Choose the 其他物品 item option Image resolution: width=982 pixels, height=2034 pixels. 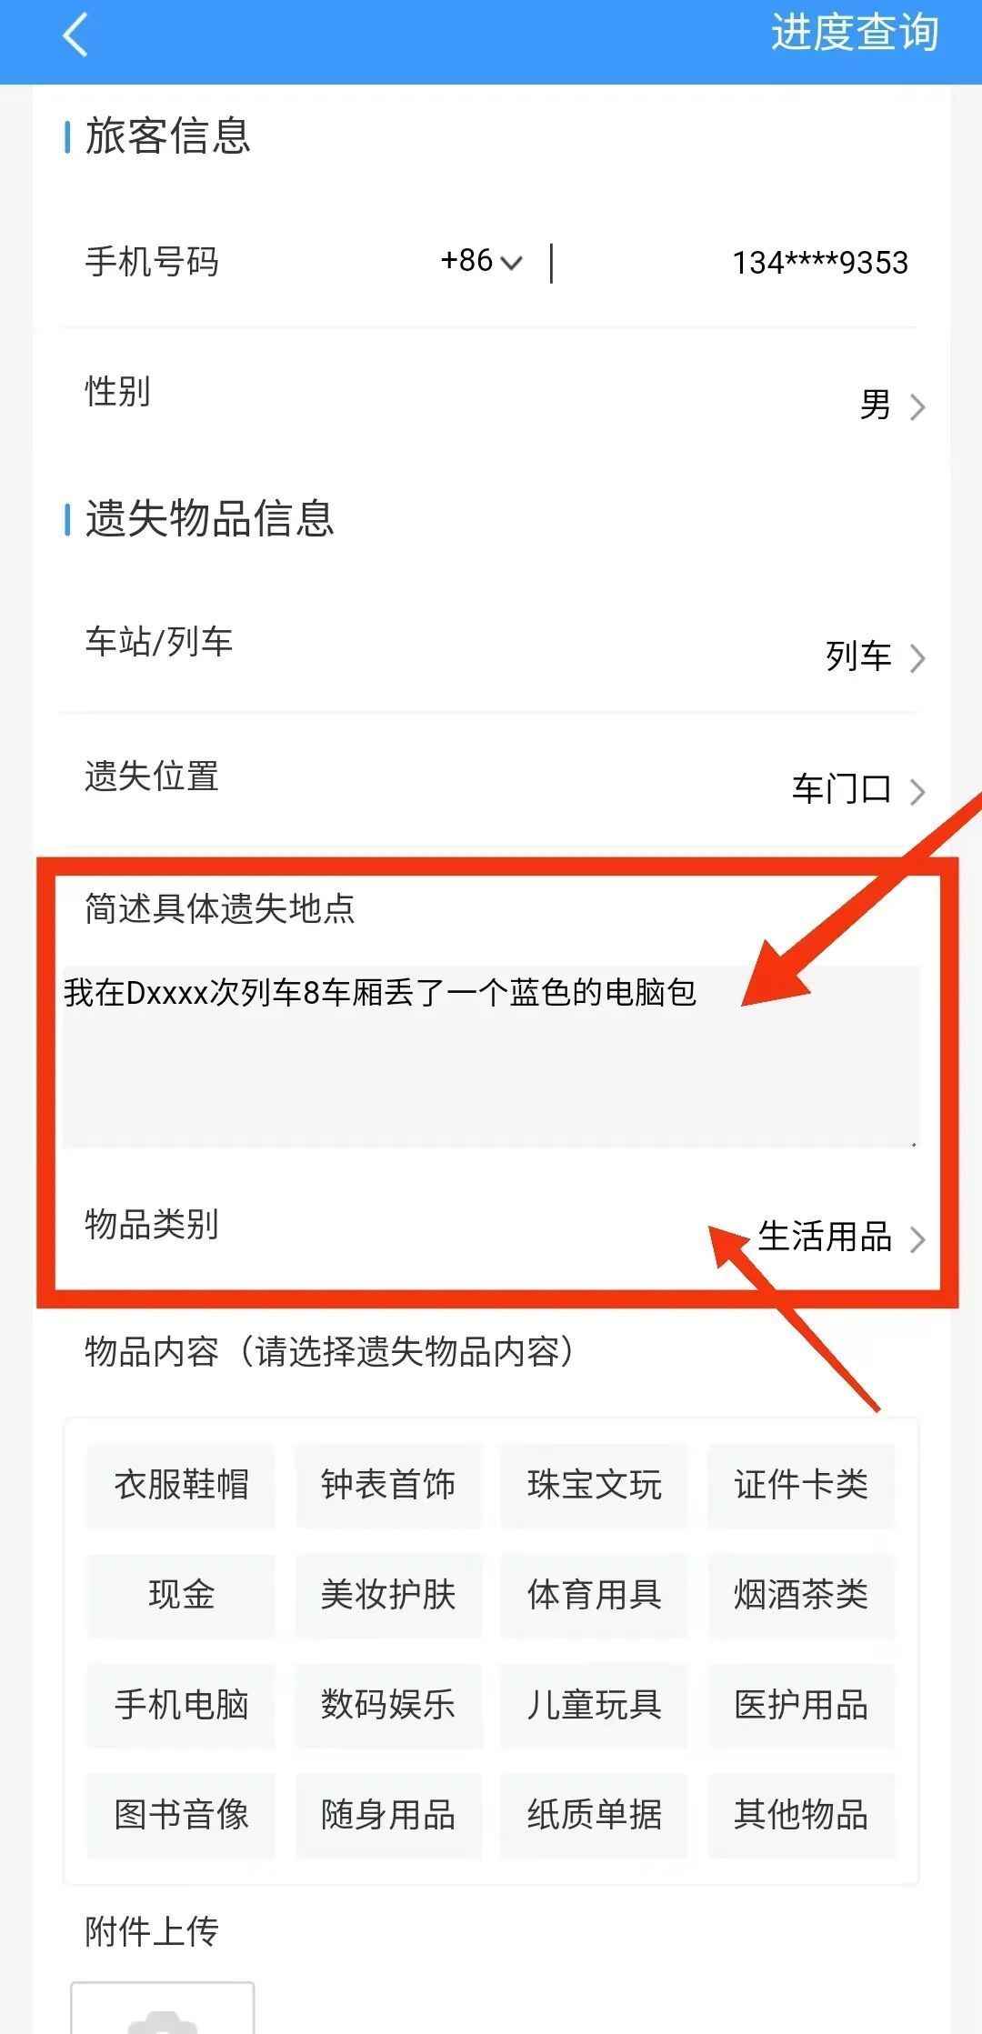[801, 1815]
